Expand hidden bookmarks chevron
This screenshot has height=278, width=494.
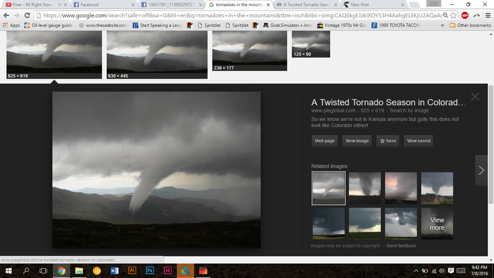pos(442,25)
